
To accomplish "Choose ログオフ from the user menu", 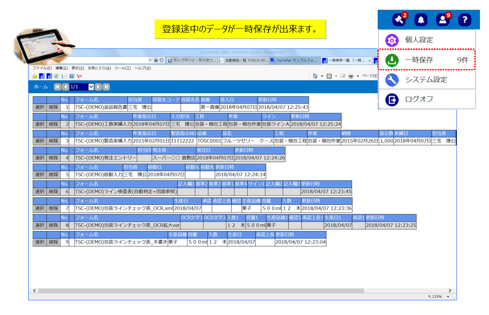I will point(427,99).
